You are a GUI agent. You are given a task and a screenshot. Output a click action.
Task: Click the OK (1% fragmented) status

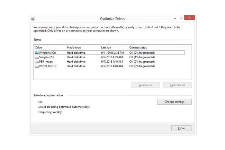pos(142,57)
